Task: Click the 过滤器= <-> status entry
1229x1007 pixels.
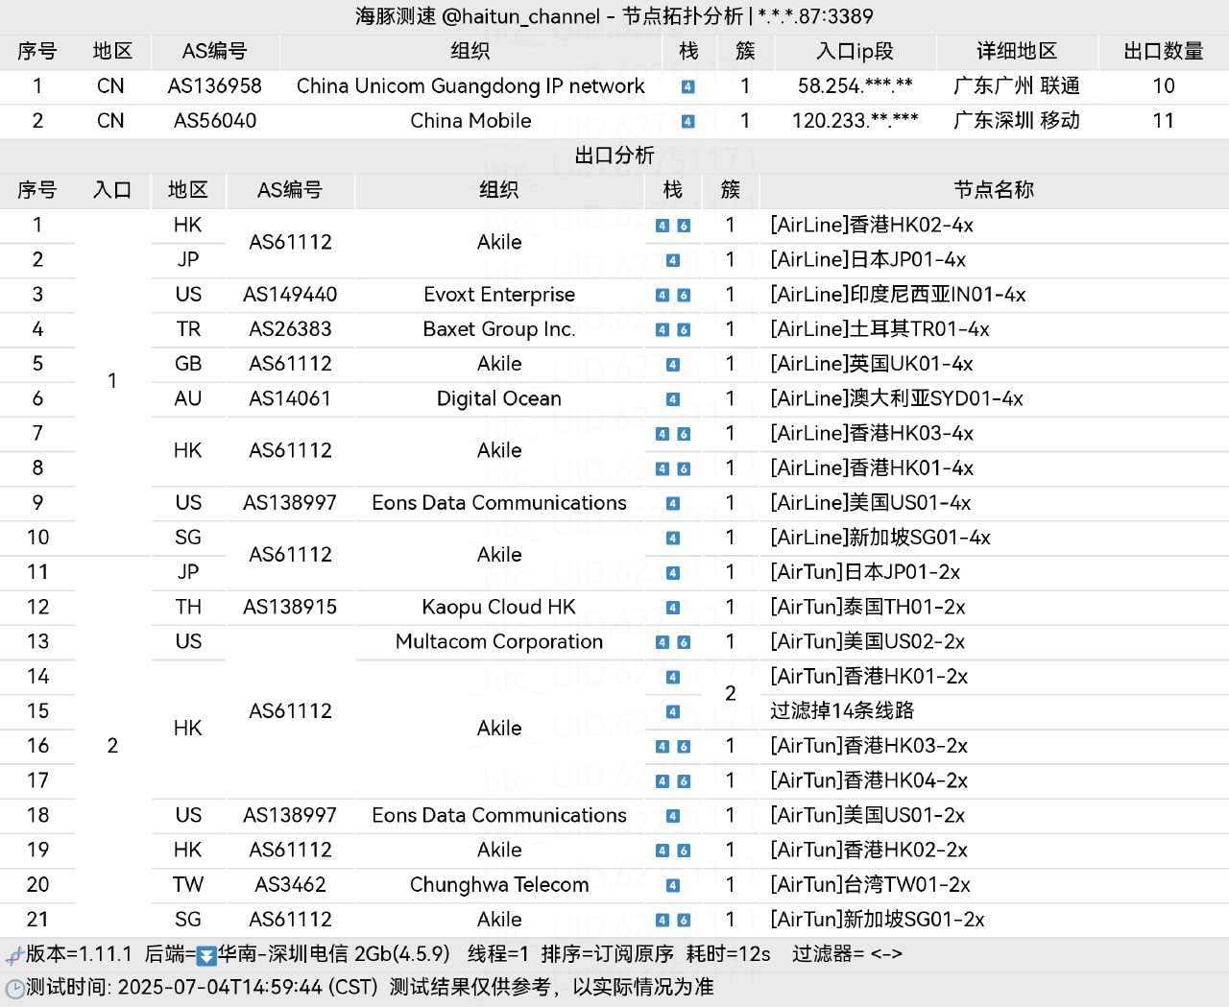Action: click(848, 954)
